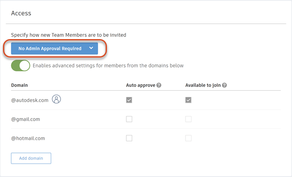Click the Auto approve help icon
This screenshot has height=177, width=292.
(x=159, y=85)
